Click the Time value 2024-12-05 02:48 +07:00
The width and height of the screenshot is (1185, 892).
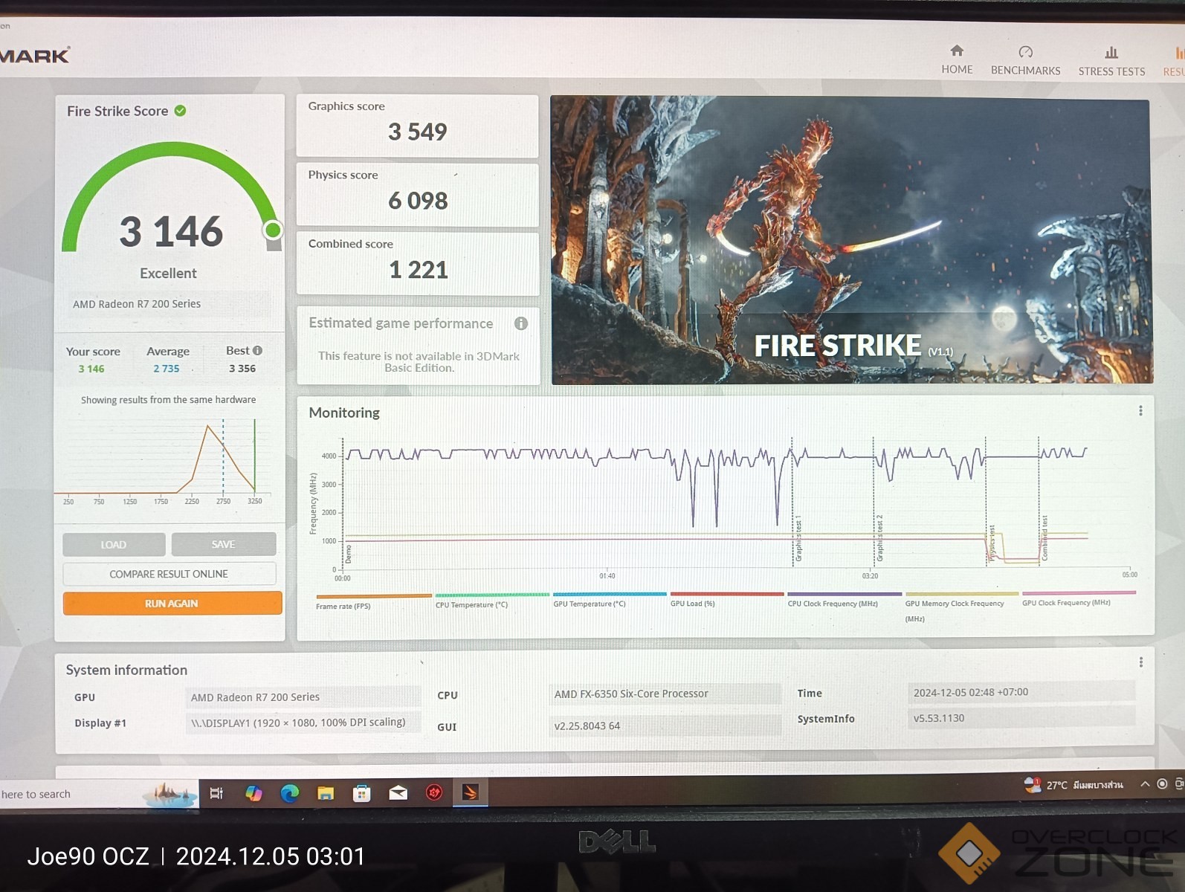[1021, 692]
